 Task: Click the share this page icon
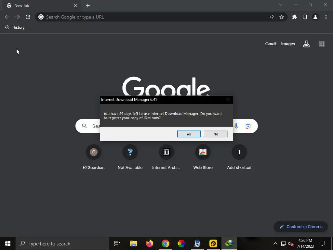[271, 17]
